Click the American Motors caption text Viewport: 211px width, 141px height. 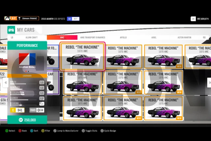click(x=27, y=67)
